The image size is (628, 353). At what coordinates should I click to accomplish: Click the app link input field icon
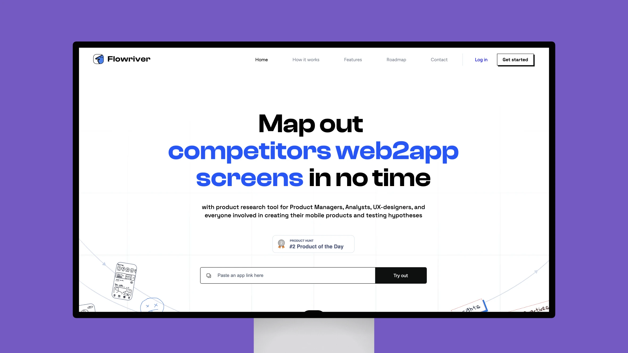pyautogui.click(x=209, y=275)
